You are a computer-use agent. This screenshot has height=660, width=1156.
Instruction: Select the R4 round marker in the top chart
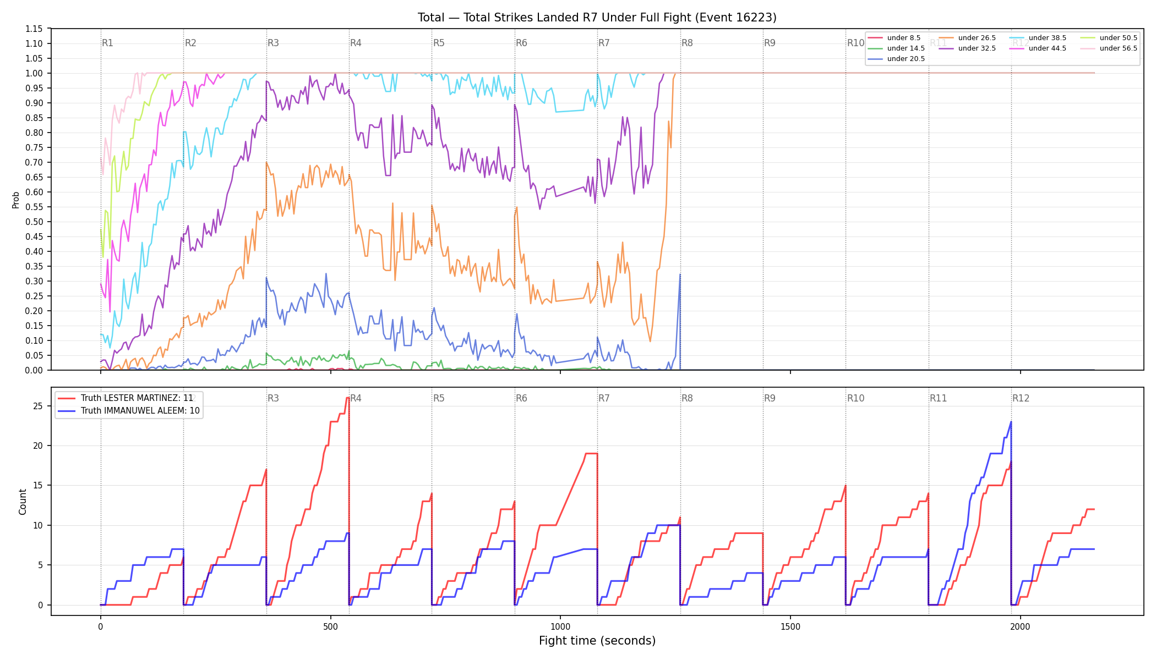(x=356, y=43)
